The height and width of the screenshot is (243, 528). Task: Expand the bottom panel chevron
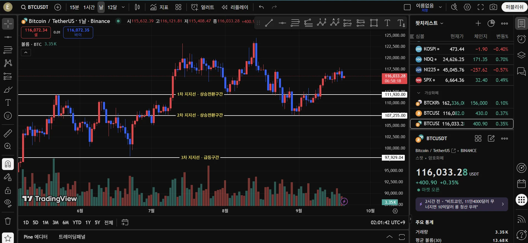(389, 237)
